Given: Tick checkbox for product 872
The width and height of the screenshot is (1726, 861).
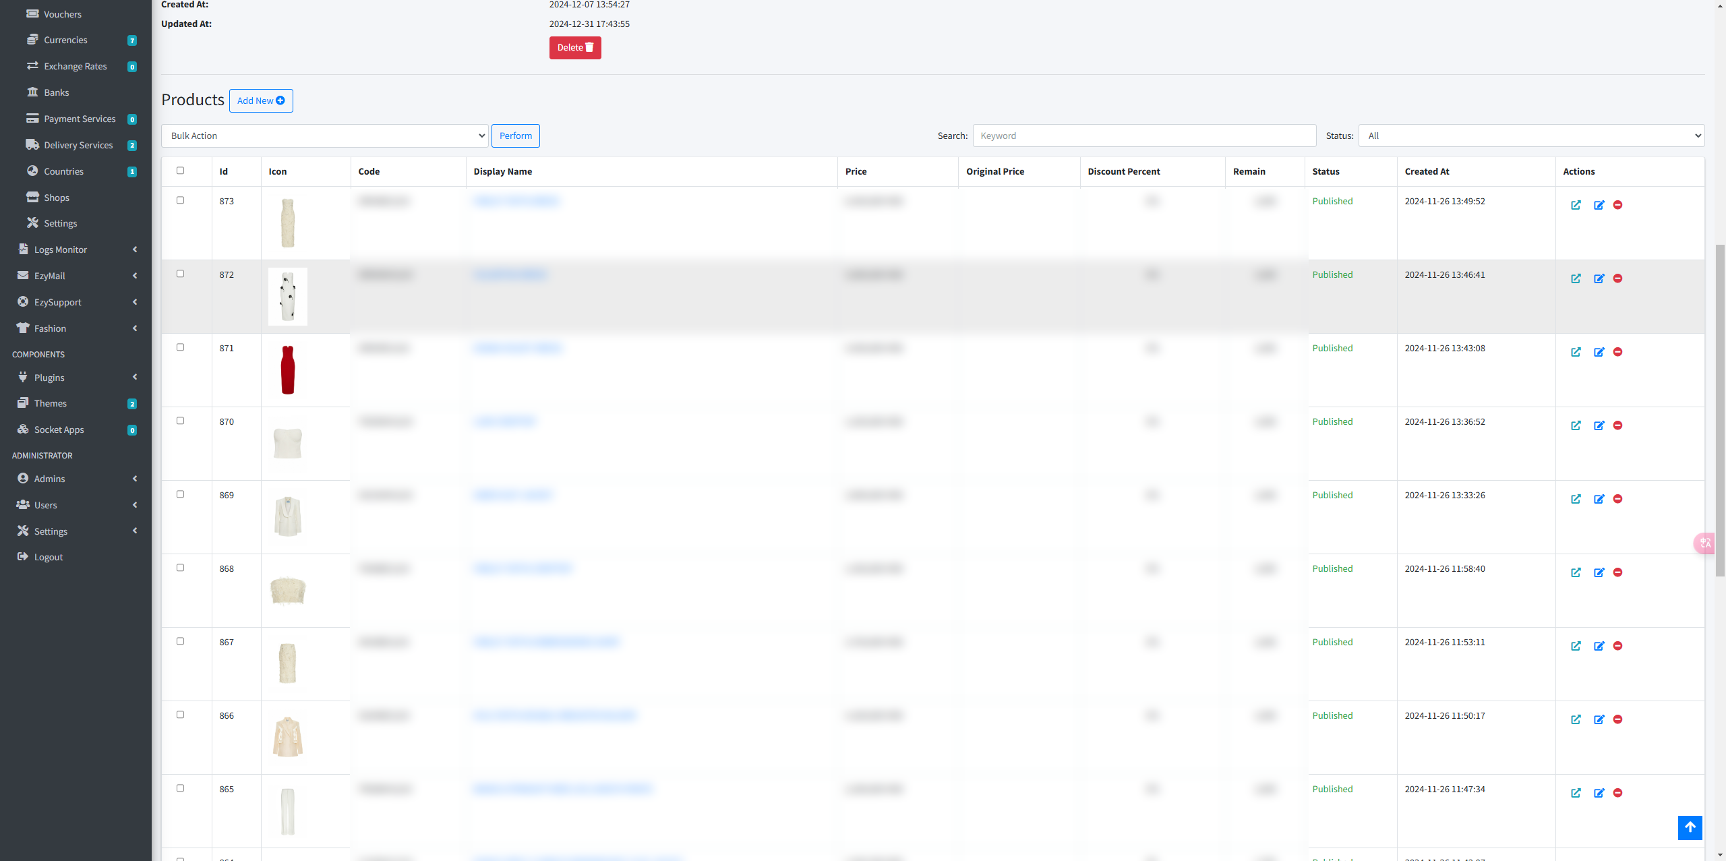Looking at the screenshot, I should [x=180, y=274].
